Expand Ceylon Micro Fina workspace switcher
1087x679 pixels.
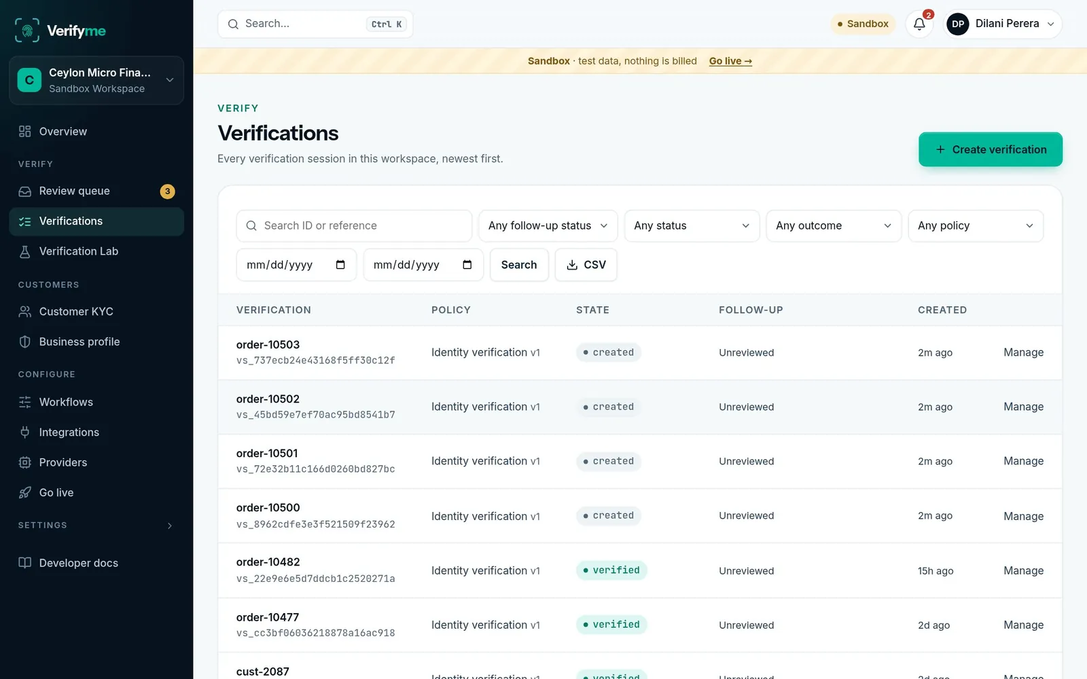pyautogui.click(x=170, y=80)
